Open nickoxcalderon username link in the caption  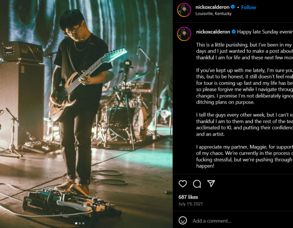213,32
